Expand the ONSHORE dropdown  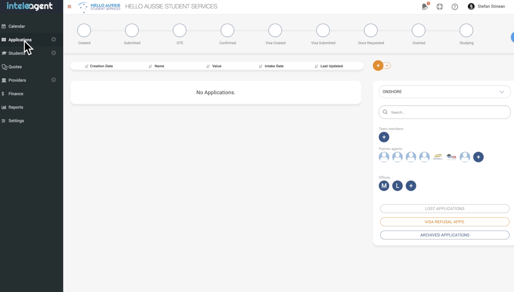coord(444,92)
